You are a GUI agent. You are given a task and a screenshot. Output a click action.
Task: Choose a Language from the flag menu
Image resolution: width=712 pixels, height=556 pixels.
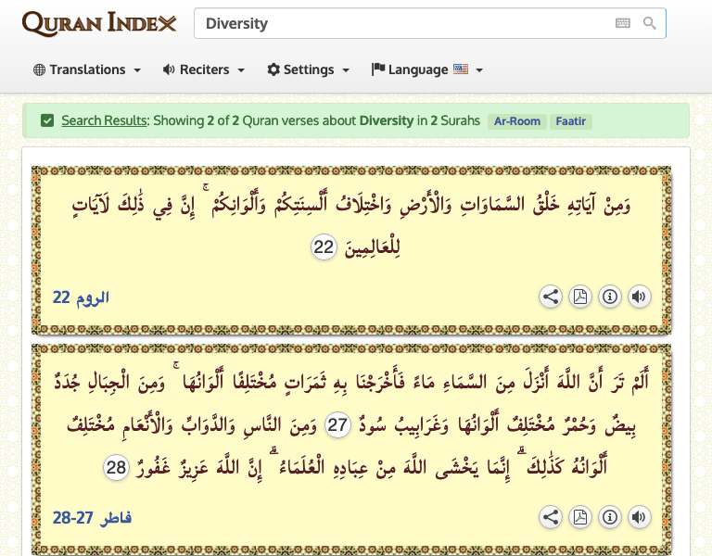(x=426, y=69)
